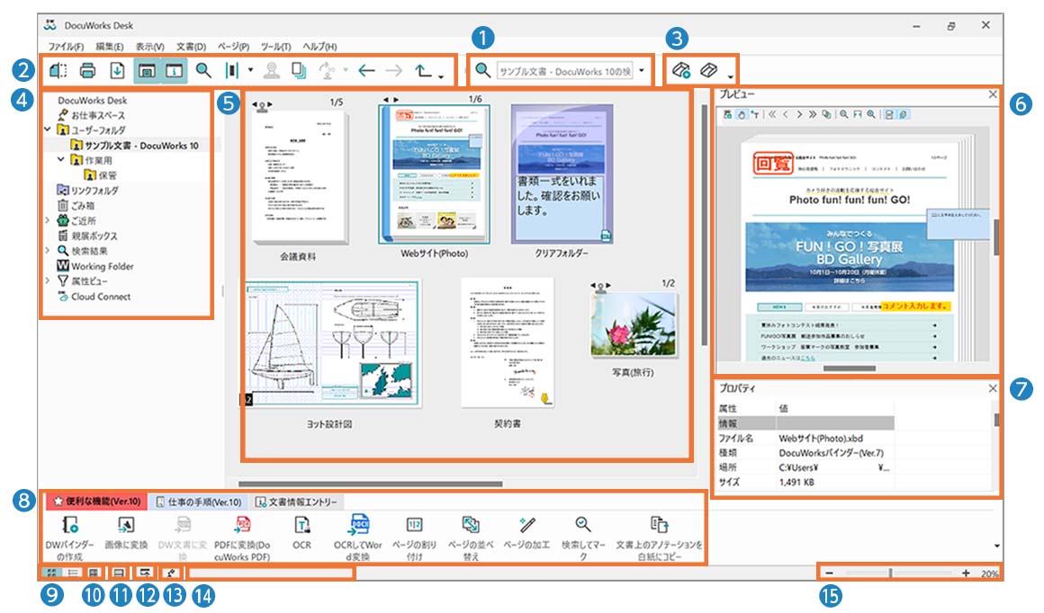
Task: Switch to the 仕事の手順(Ver.10) tab
Action: (x=198, y=502)
